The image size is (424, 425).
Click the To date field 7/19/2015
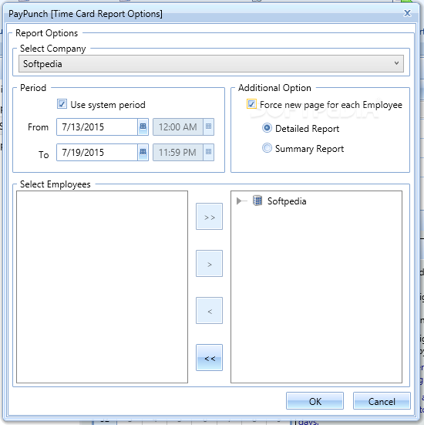pos(97,152)
